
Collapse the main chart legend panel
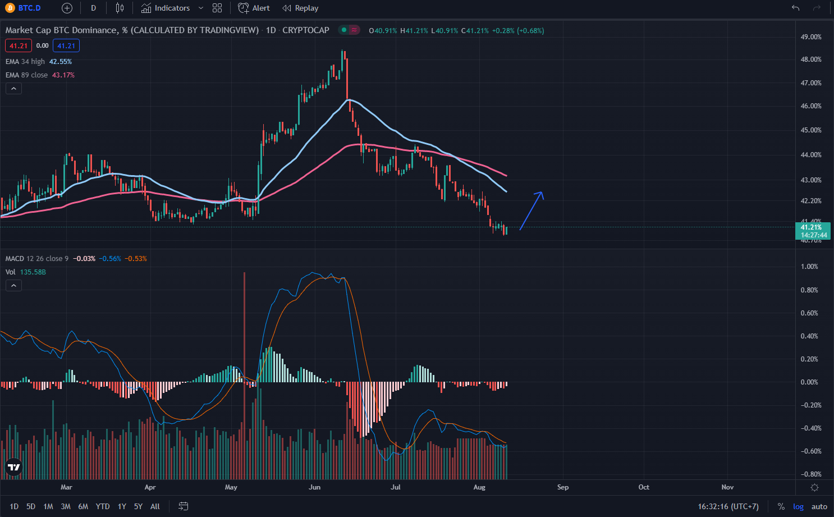[x=13, y=88]
